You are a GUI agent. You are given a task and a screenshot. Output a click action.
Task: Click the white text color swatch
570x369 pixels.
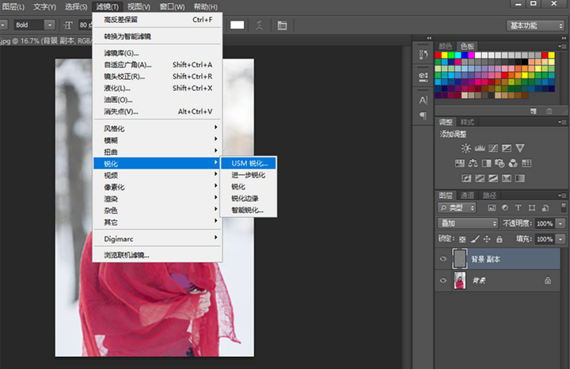tap(237, 25)
